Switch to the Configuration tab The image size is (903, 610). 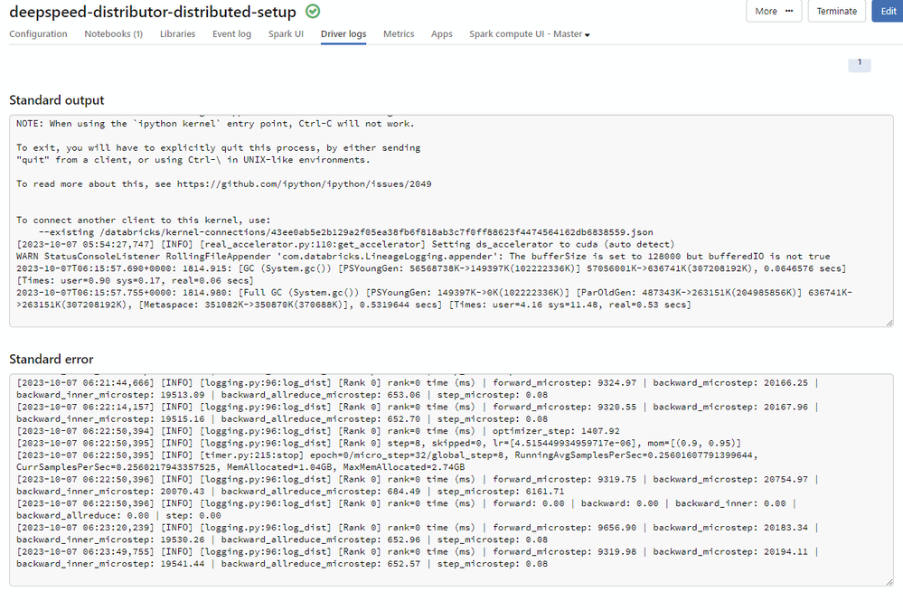point(38,34)
